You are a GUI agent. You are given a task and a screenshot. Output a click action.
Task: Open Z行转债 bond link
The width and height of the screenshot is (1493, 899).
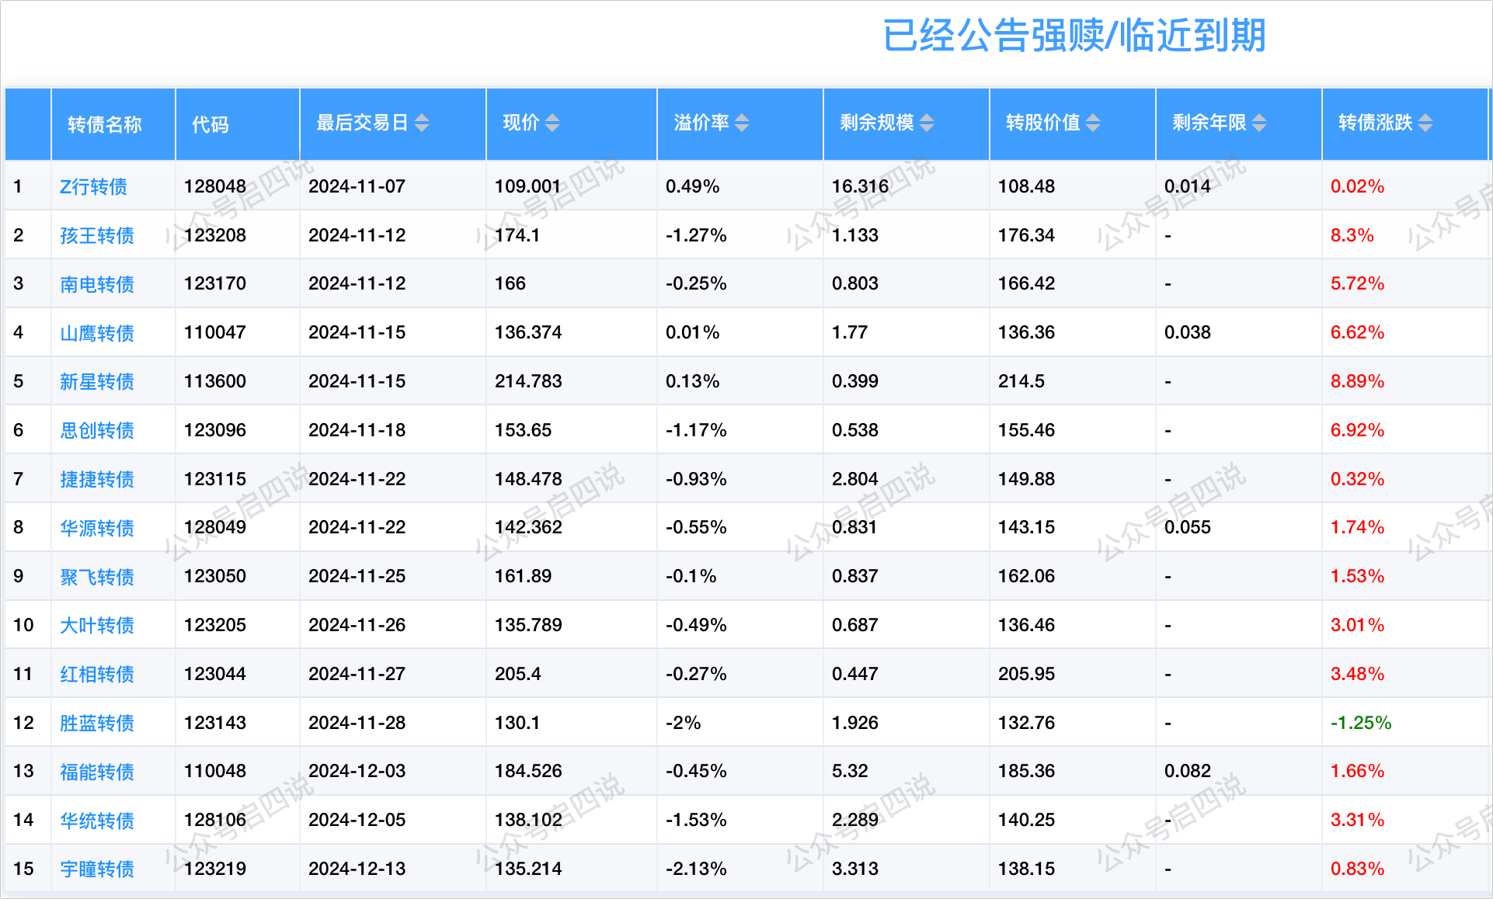pos(93,186)
